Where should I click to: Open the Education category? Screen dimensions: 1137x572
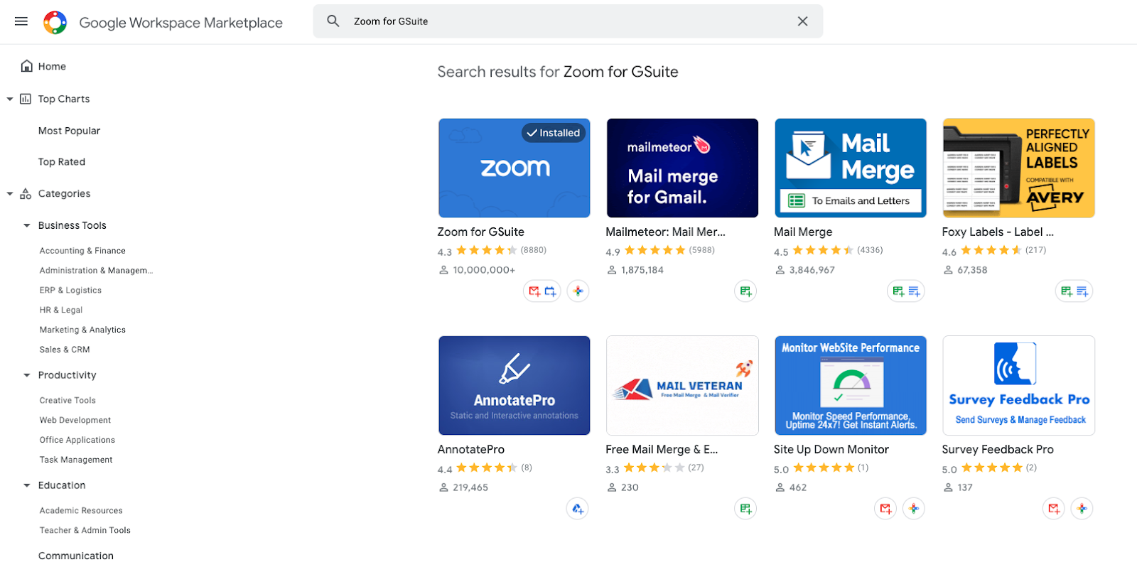62,485
